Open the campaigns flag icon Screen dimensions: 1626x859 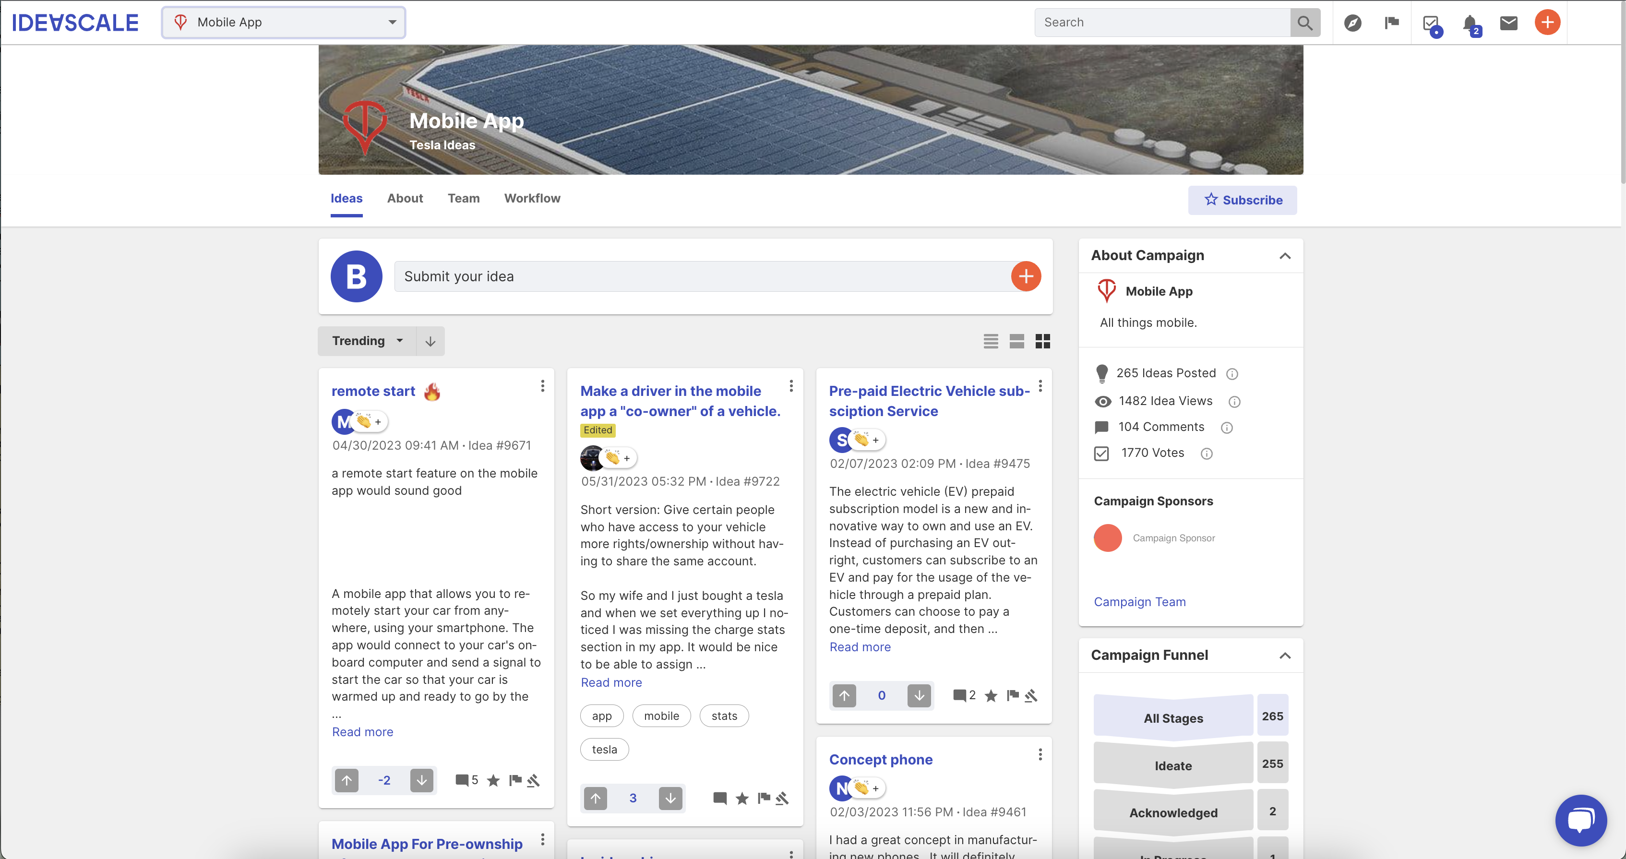[1391, 22]
